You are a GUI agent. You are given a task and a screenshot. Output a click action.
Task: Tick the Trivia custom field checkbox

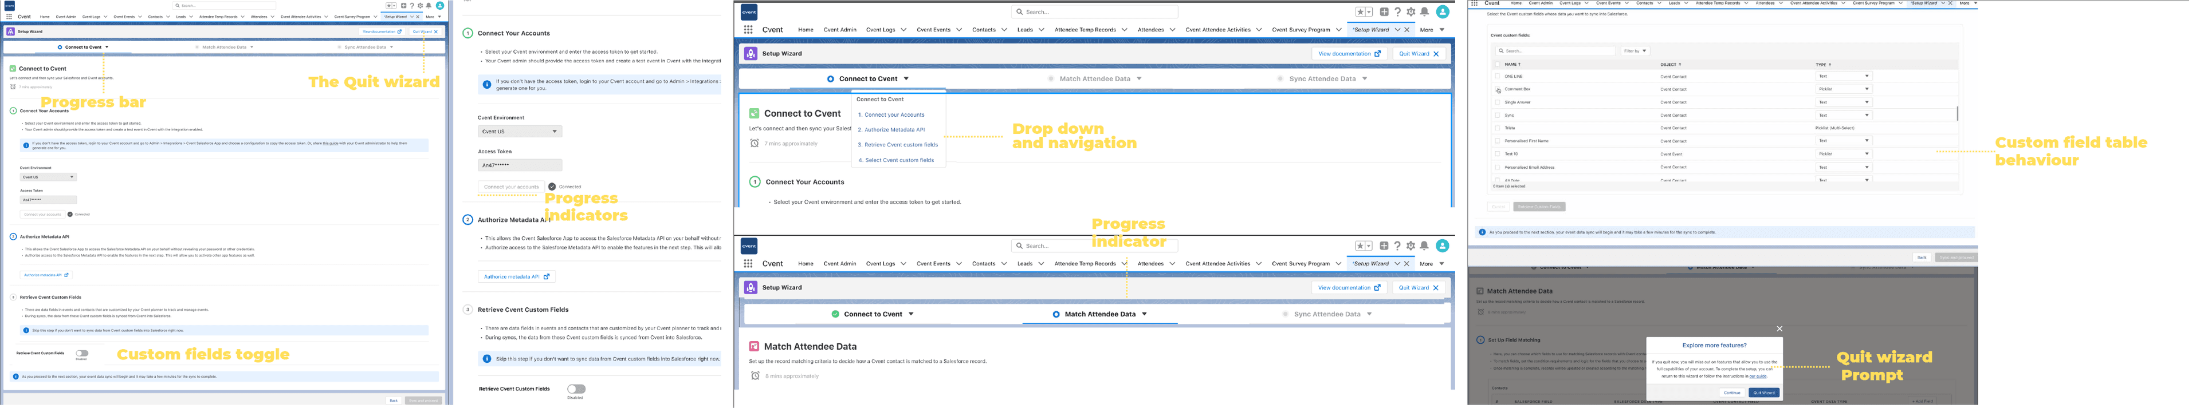[1497, 128]
